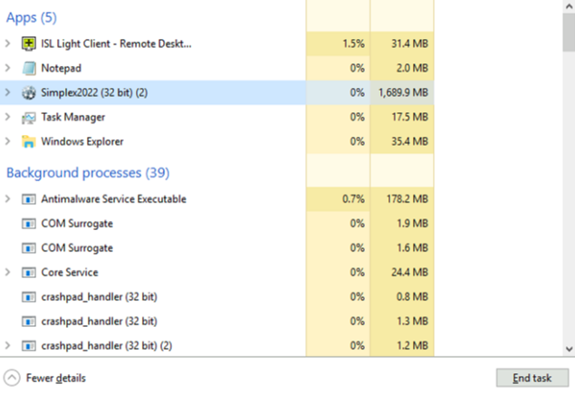Image resolution: width=575 pixels, height=394 pixels.
Task: Click the Background processes (39) header
Action: tap(88, 173)
